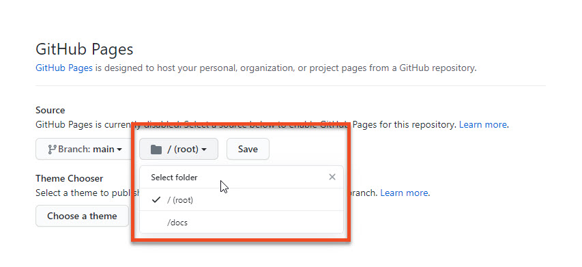Select the / (root) folder option
The height and width of the screenshot is (267, 582).
tap(242, 200)
